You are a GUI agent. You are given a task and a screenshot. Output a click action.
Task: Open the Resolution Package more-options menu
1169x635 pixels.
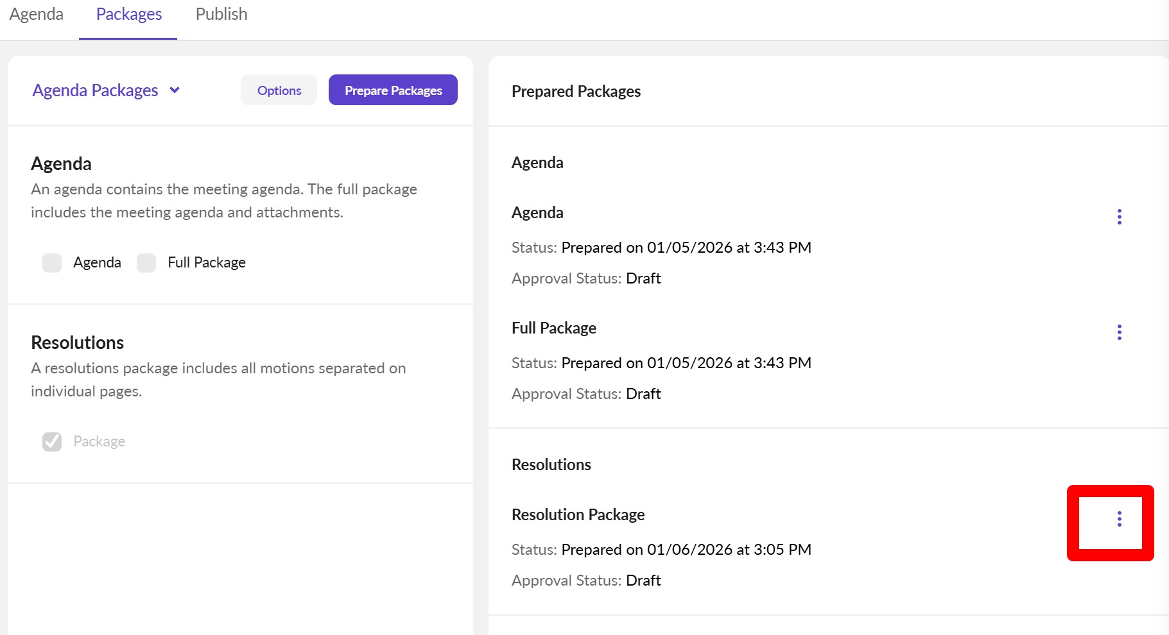(1119, 519)
